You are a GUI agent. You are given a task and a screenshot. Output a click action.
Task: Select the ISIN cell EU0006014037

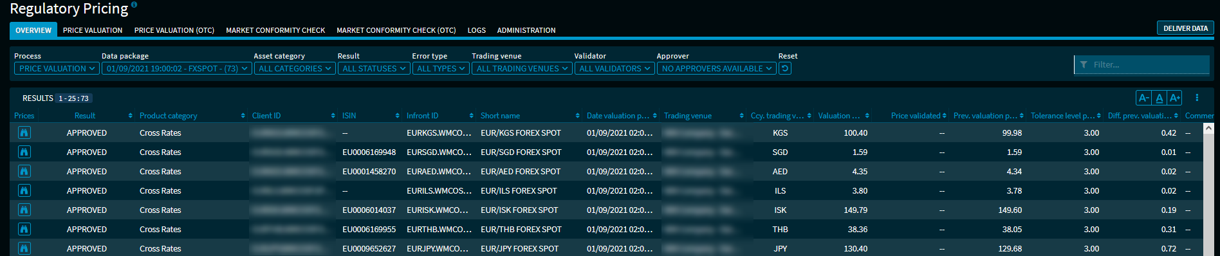tap(369, 210)
